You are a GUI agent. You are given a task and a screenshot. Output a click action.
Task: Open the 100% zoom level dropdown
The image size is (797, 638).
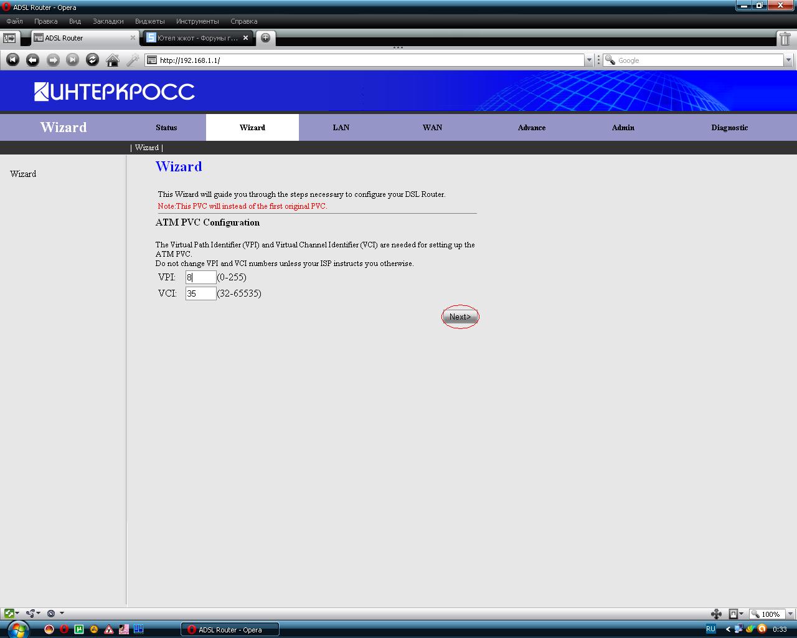[772, 614]
